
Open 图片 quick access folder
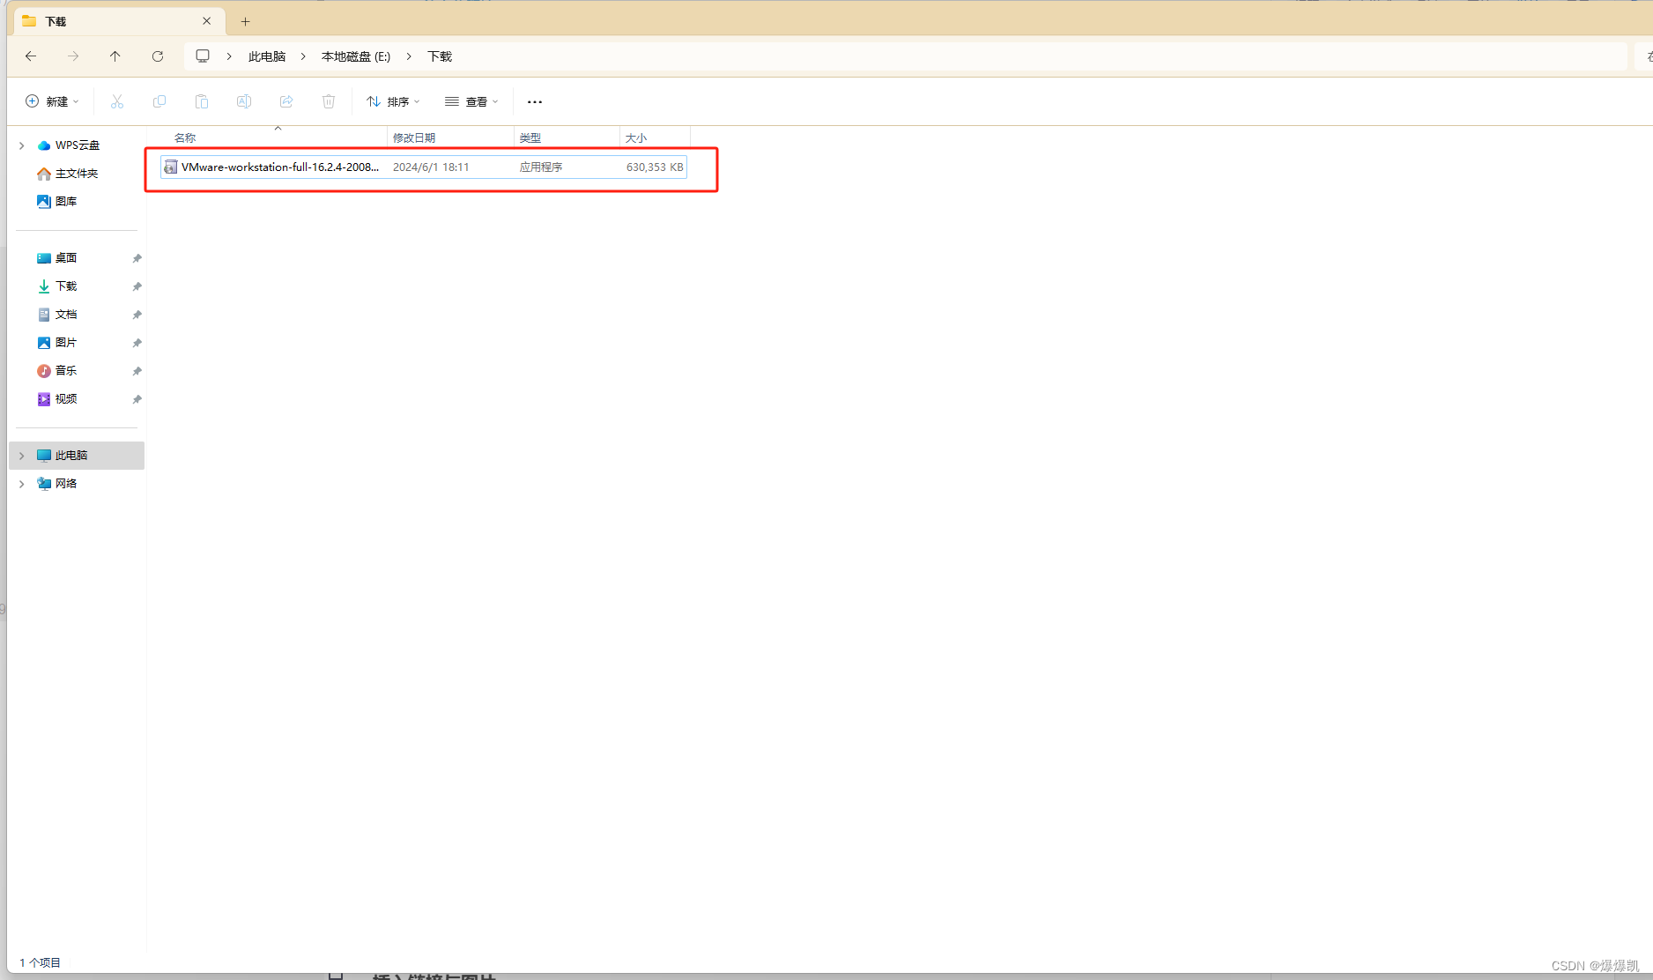[66, 343]
